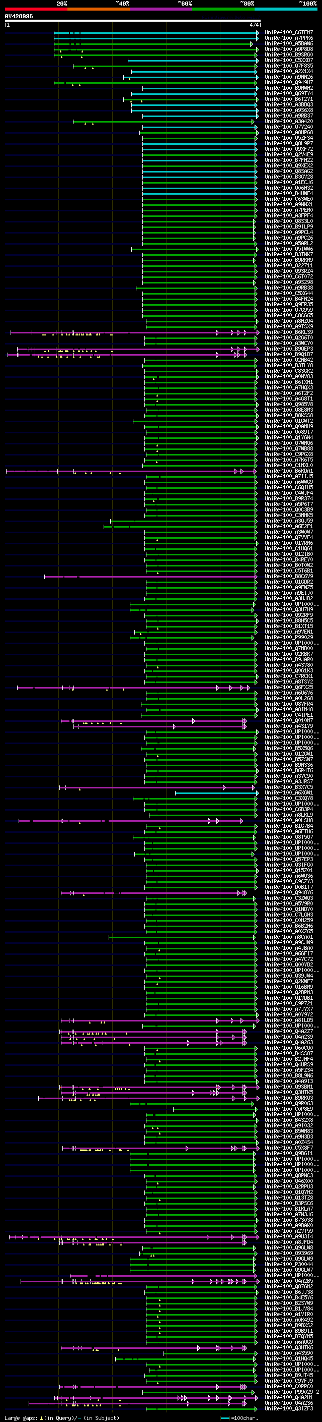Image resolution: width=322 pixels, height=1422 pixels.
Task: Select the UniRef100_A2X1X4 hit
Action: click(x=288, y=71)
